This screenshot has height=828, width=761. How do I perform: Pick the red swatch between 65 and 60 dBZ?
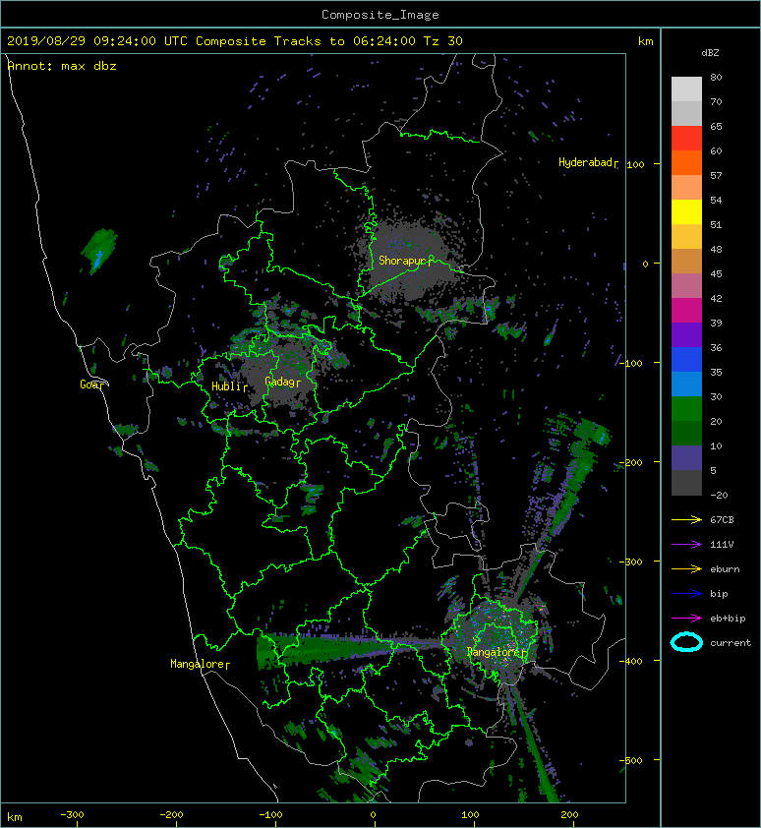686,139
